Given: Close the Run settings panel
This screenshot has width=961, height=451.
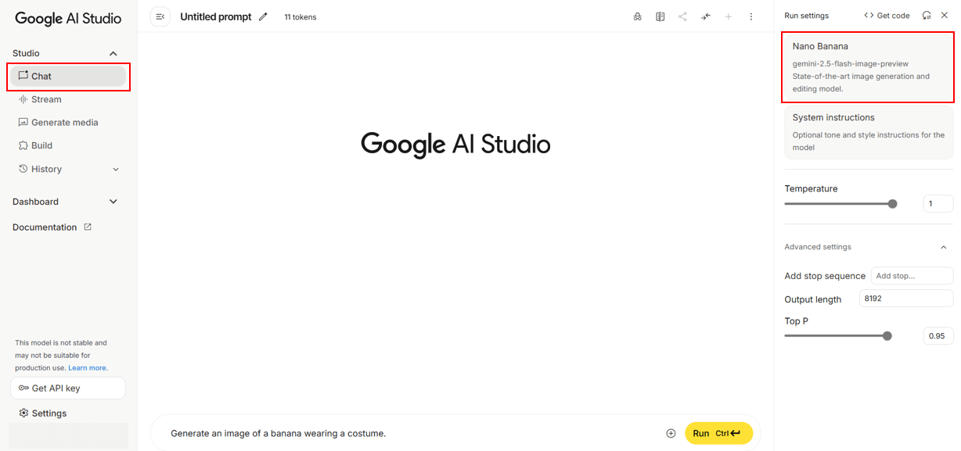Looking at the screenshot, I should point(945,15).
